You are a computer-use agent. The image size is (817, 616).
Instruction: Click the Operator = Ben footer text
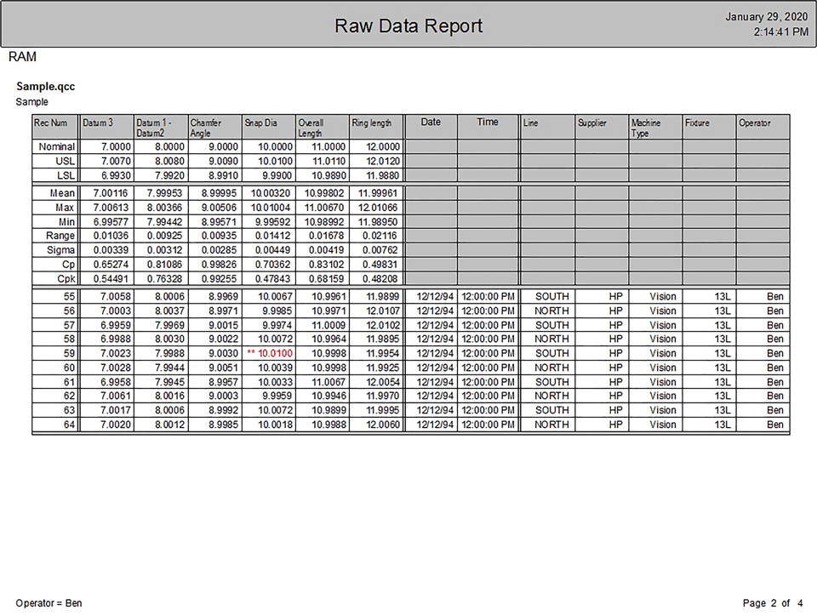(49, 602)
